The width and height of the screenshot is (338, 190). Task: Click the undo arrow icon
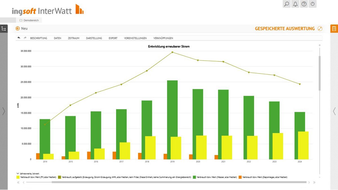pos(19,38)
